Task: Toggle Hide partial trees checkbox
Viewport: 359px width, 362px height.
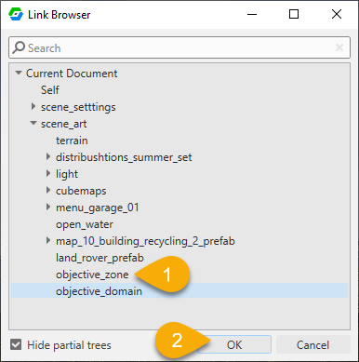Action: tap(16, 344)
